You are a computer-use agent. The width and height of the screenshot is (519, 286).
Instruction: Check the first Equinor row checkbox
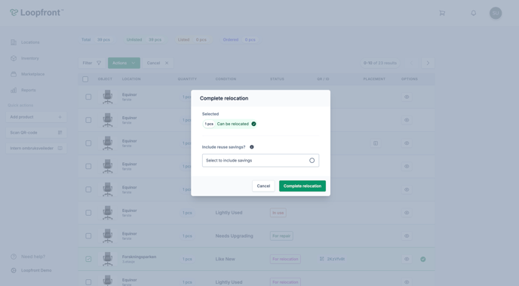pyautogui.click(x=88, y=97)
